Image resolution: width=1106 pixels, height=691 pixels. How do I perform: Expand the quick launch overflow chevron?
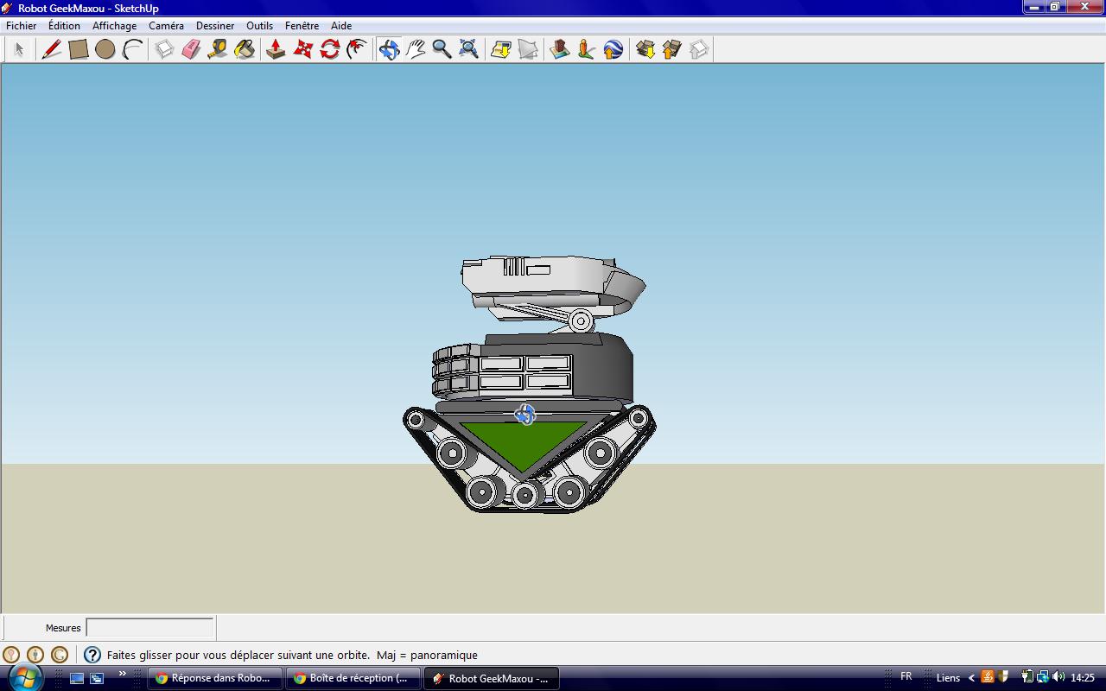[x=123, y=674]
